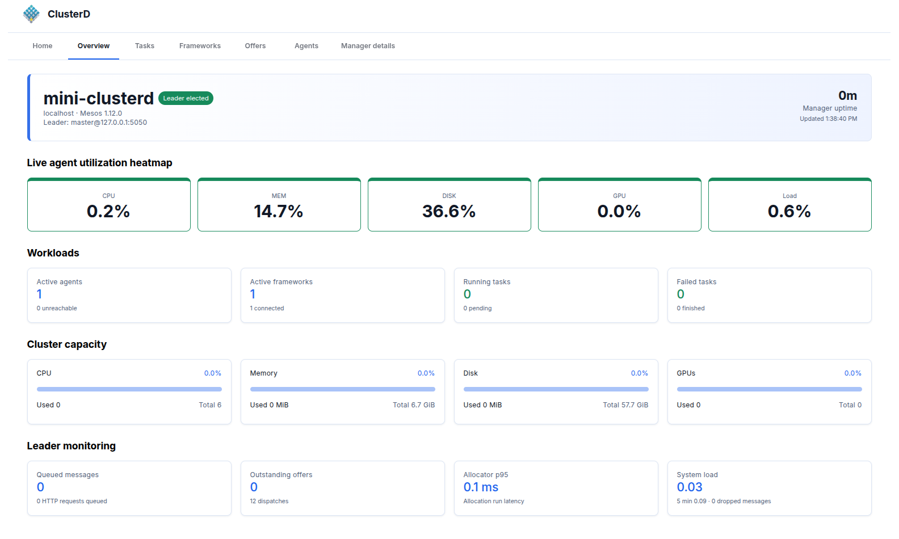Click the ClusterD brand name
This screenshot has height=539, width=899.
coord(69,14)
